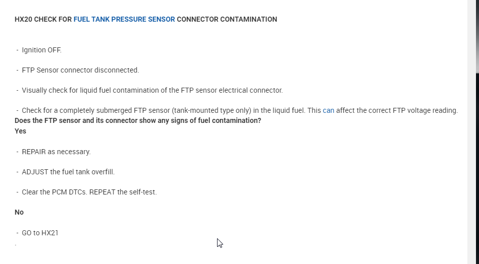
Task: Click the 'GO to HX21' step
Action: (x=40, y=233)
